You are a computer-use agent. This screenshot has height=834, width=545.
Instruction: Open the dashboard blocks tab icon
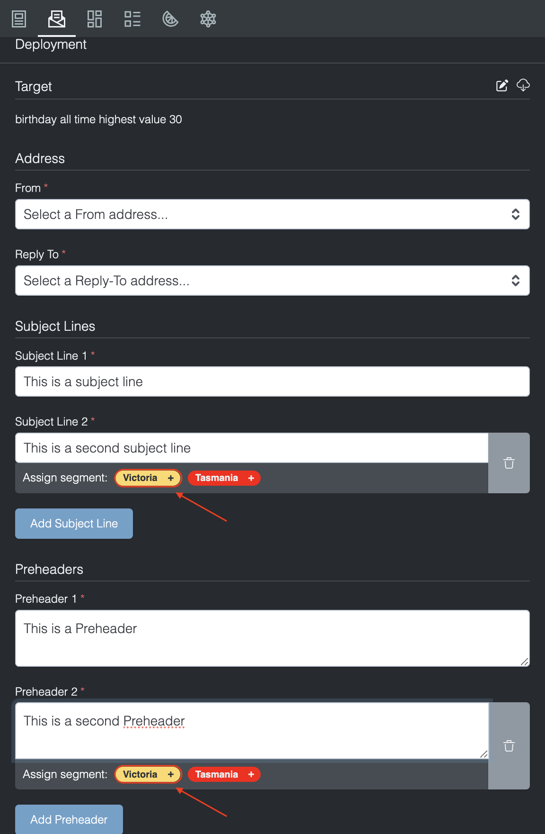coord(95,19)
